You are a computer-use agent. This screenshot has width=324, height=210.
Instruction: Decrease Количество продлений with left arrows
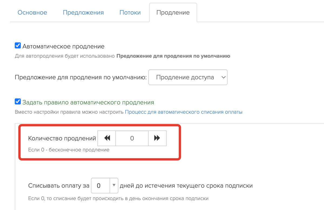(x=107, y=138)
